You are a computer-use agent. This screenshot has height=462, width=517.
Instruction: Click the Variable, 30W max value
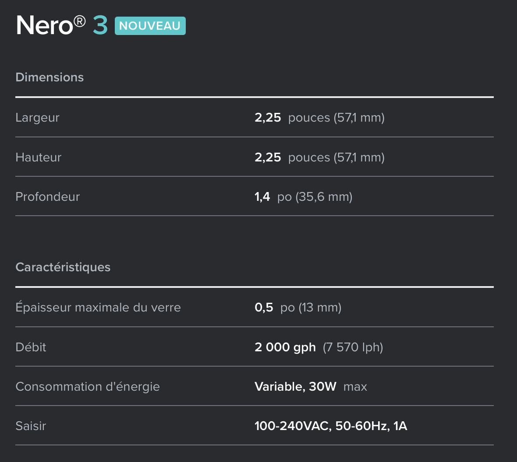(x=311, y=386)
